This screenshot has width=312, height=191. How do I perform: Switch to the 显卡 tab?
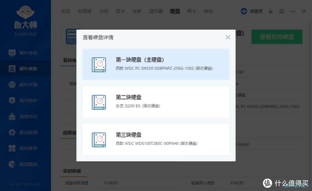(120, 11)
